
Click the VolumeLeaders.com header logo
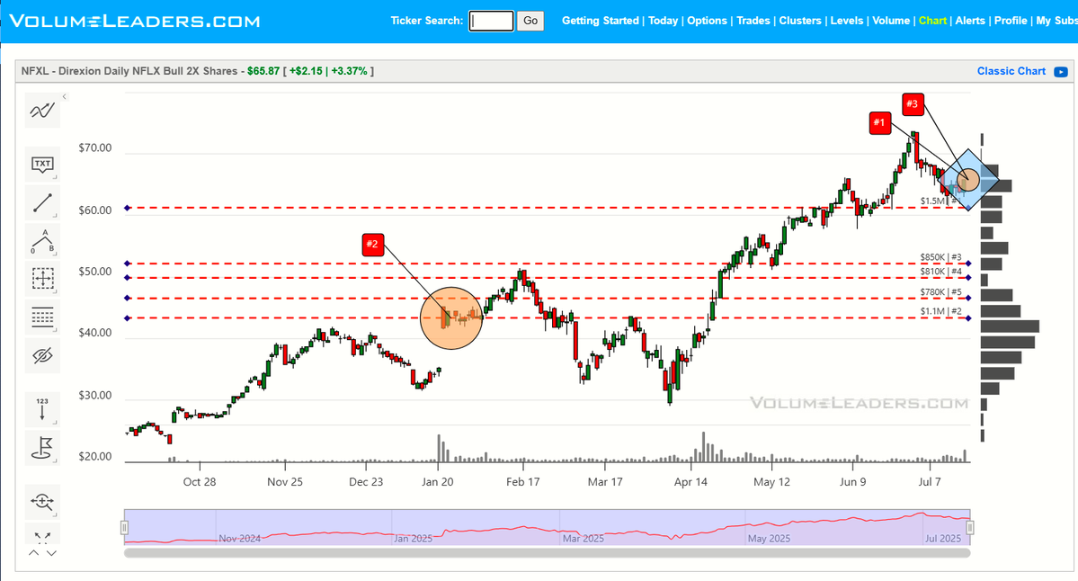point(135,22)
